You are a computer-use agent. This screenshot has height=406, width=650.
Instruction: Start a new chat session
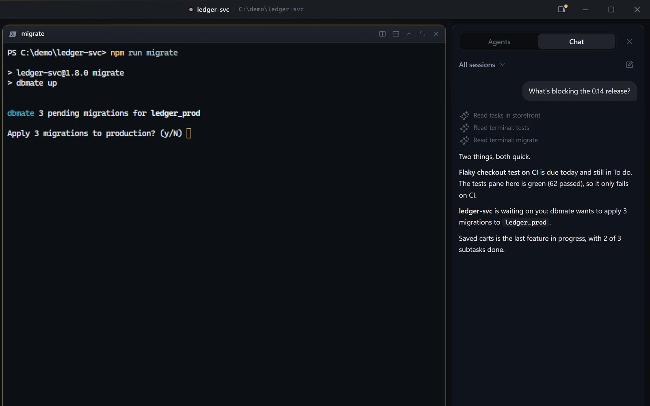(x=629, y=65)
